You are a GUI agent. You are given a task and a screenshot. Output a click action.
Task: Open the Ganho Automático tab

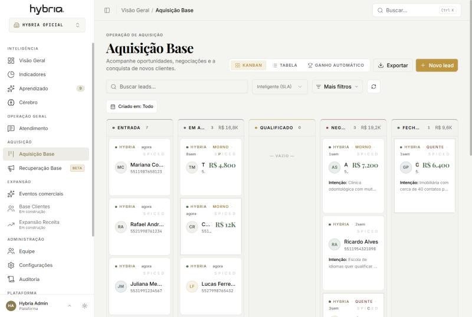336,66
